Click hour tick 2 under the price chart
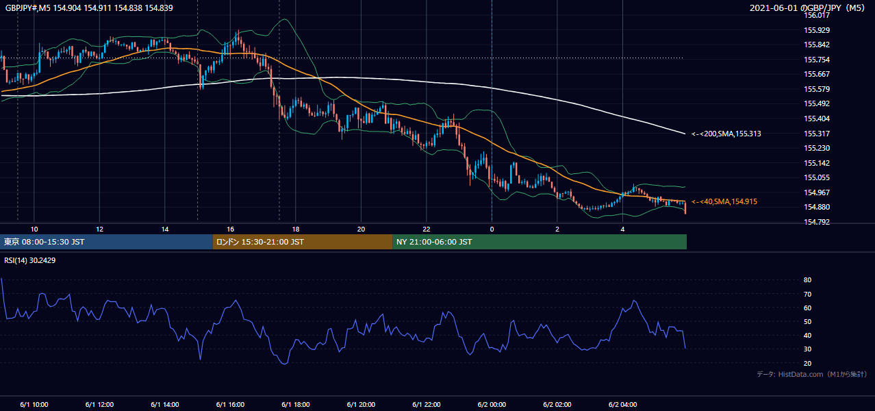 [557, 229]
